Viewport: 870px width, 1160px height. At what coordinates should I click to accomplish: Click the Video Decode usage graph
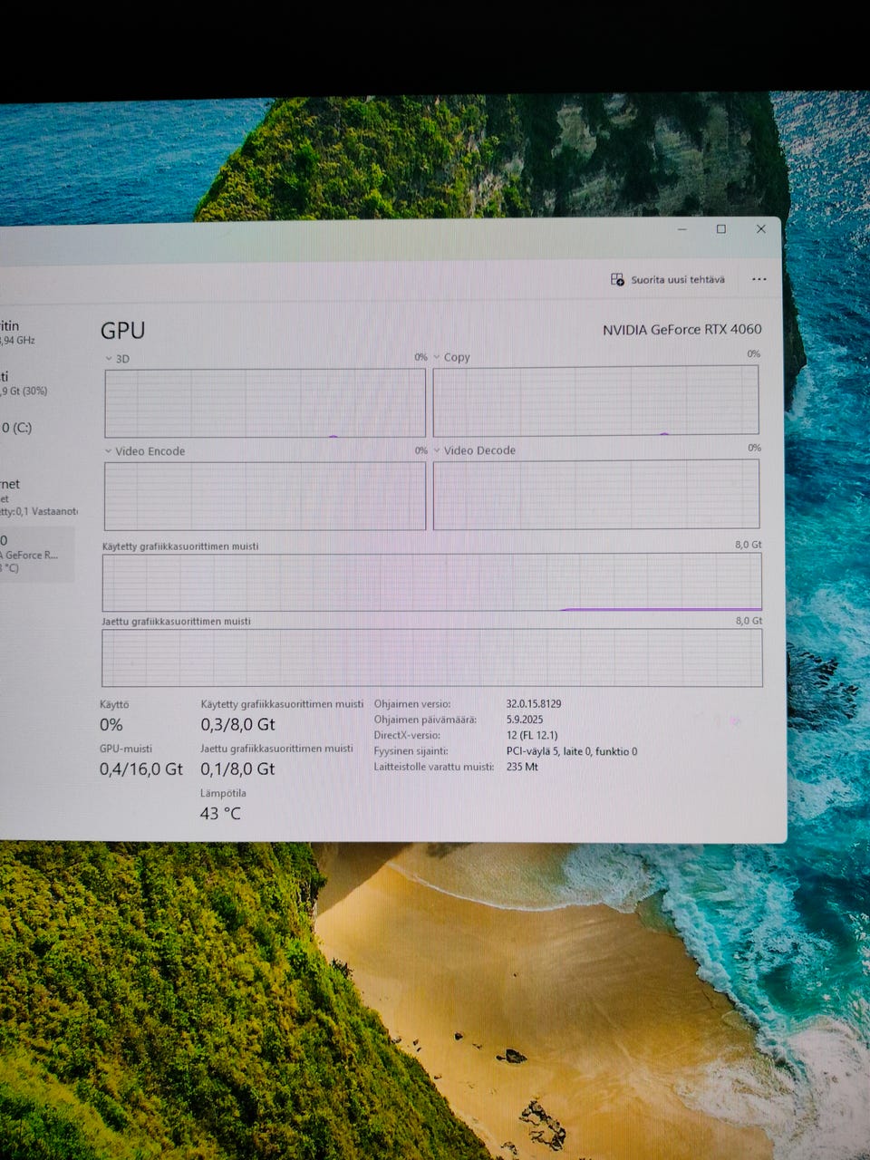[596, 494]
